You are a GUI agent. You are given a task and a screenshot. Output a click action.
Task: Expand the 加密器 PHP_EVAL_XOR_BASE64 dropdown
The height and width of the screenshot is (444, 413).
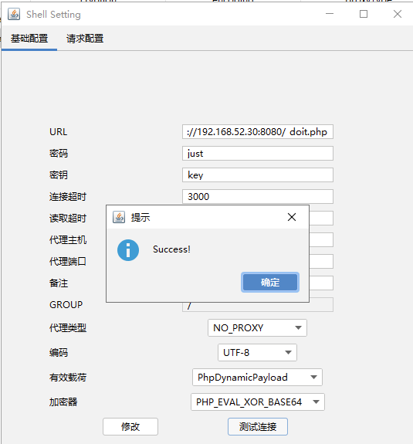258,402
